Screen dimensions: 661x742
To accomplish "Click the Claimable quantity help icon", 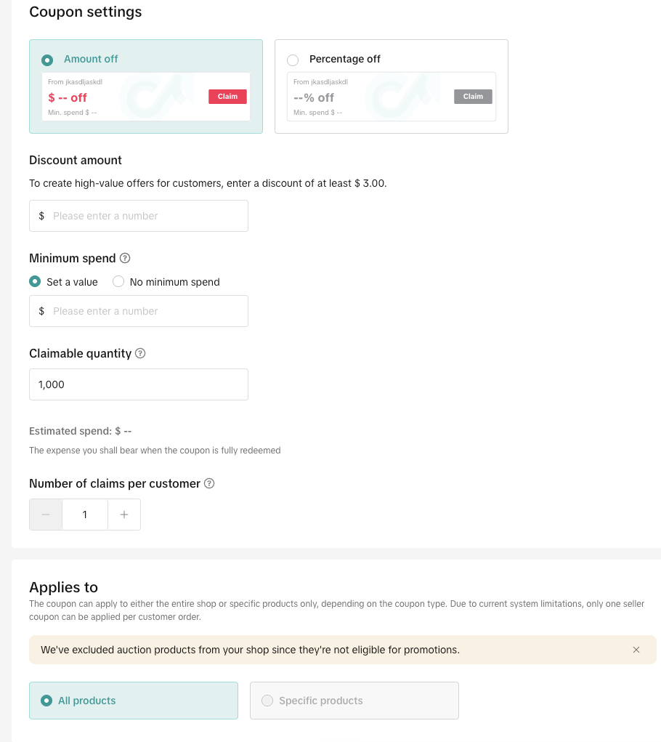I will [140, 353].
